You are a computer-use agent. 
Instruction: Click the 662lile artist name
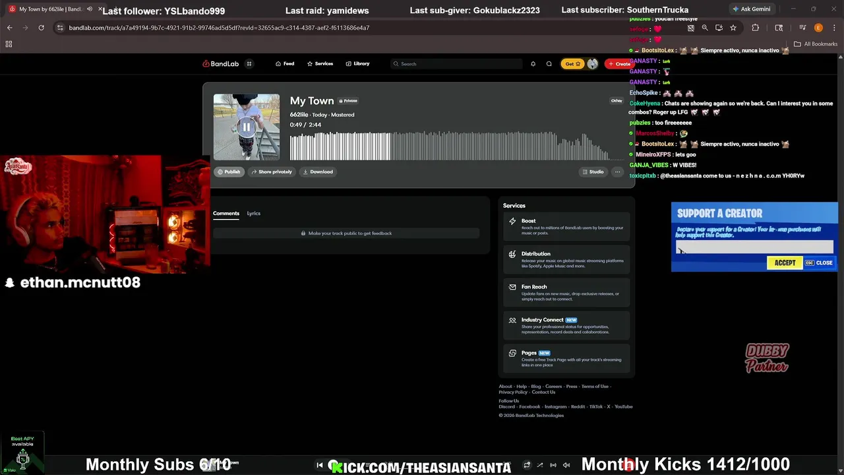tap(299, 115)
